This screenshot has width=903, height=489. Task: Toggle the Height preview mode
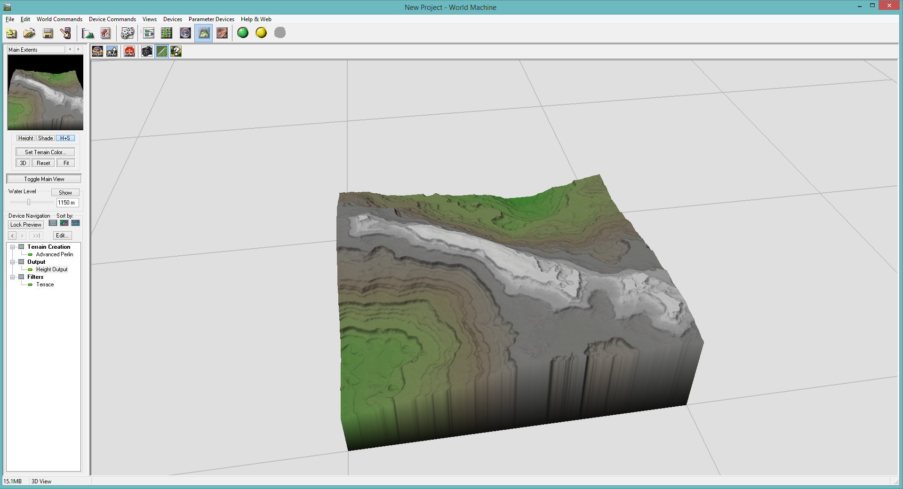click(25, 138)
